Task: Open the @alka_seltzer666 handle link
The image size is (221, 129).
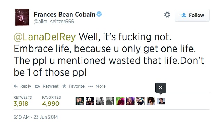Action: click(x=54, y=21)
